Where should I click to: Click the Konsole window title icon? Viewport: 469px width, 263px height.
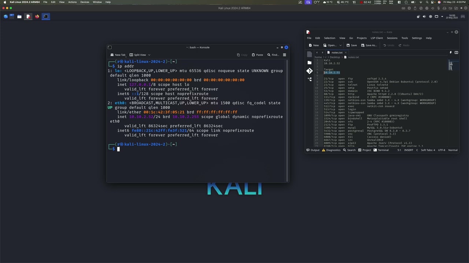(x=109, y=47)
